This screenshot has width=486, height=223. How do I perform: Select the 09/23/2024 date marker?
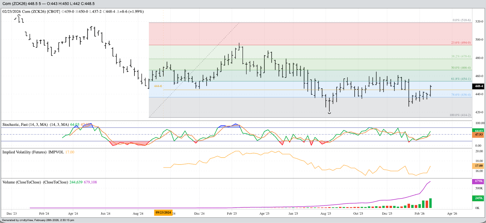[x=163, y=213]
